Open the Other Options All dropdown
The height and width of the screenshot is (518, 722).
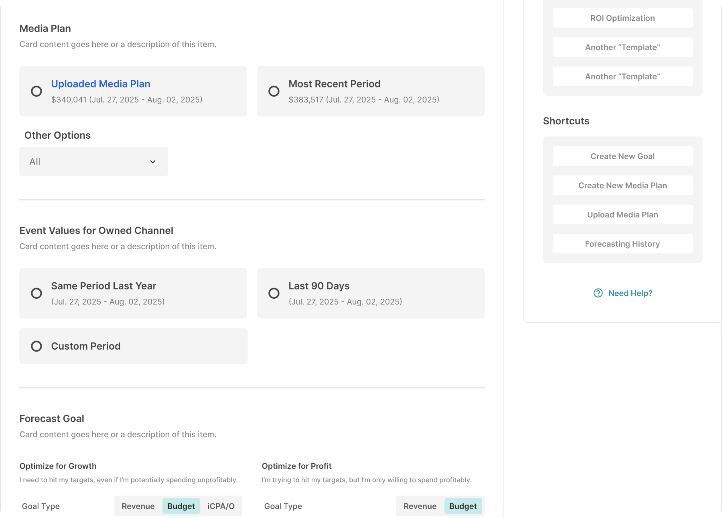point(93,162)
